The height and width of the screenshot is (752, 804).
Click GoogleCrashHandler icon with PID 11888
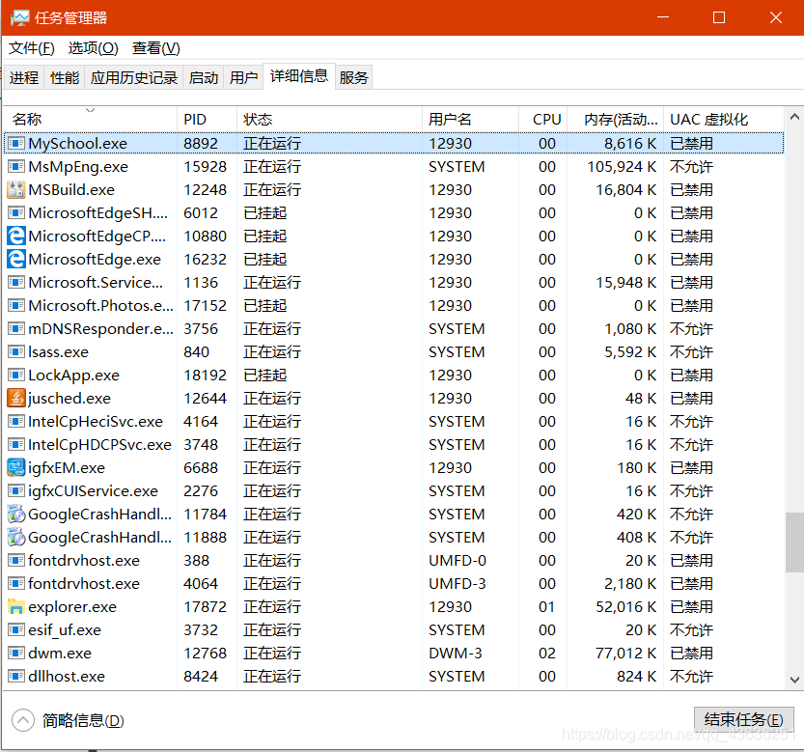tap(15, 537)
